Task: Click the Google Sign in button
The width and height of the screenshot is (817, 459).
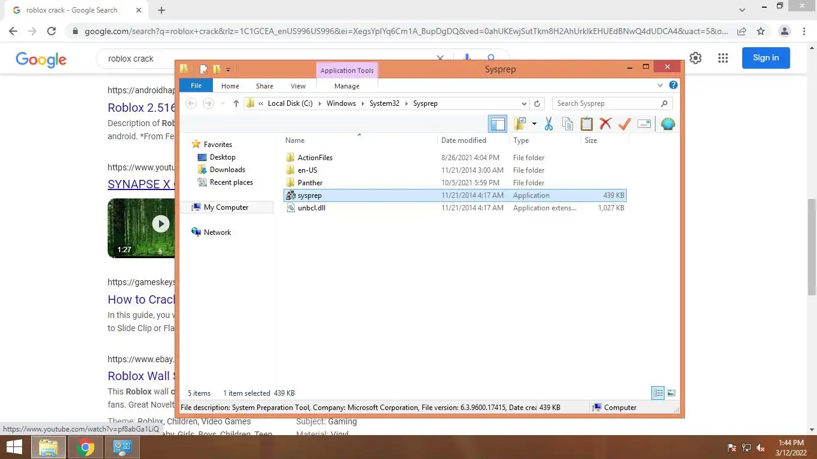Action: [766, 58]
